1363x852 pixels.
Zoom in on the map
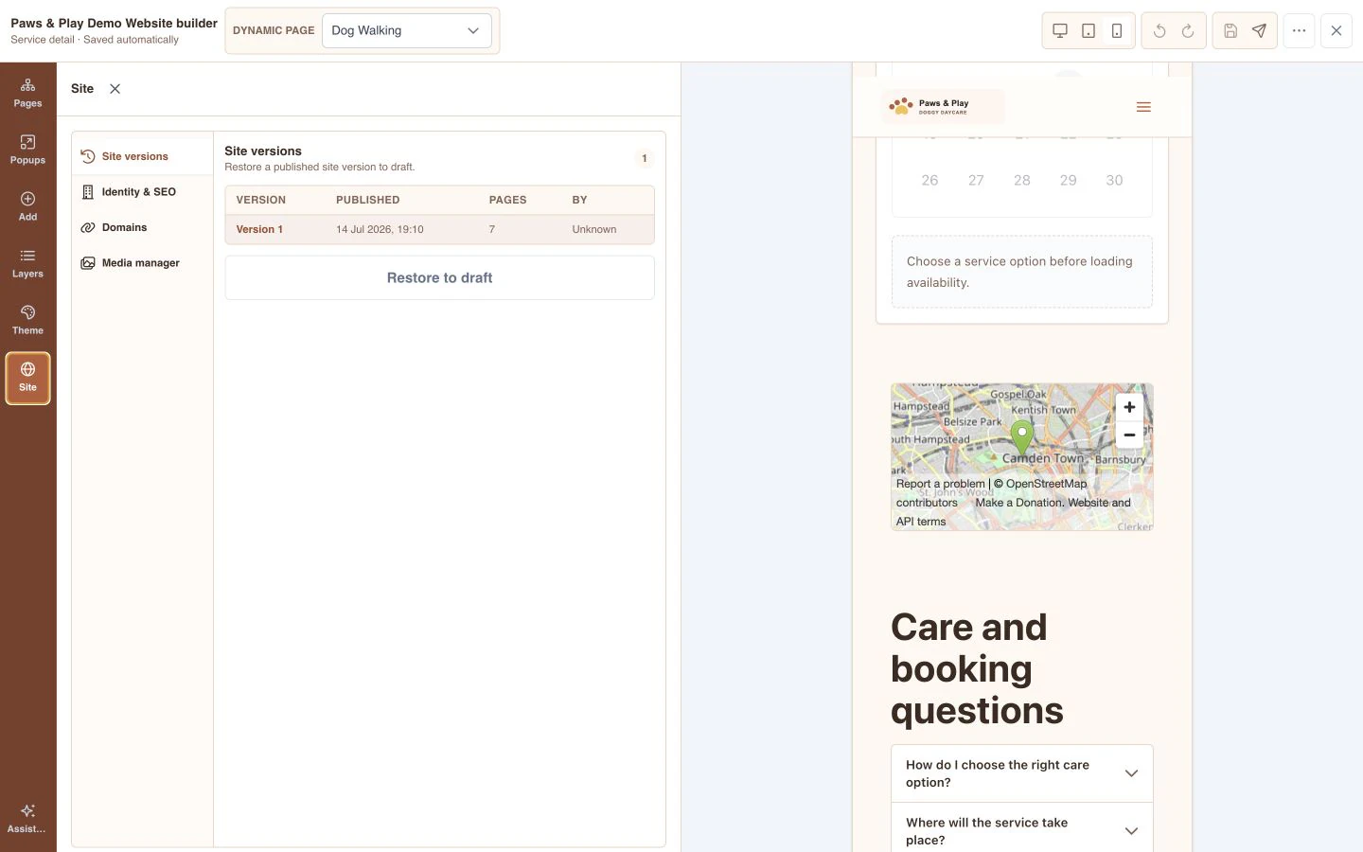click(1129, 407)
